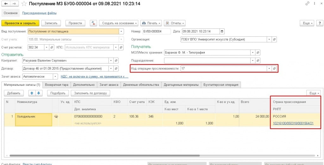Move row up with blue up arrow

click(32, 93)
